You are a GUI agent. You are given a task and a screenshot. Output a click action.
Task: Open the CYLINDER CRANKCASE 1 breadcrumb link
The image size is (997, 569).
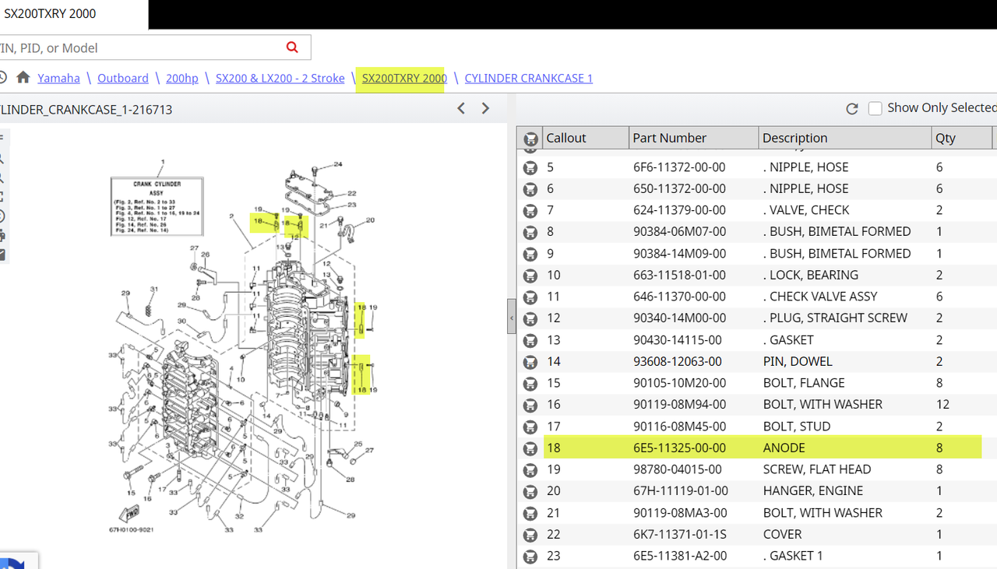(x=529, y=78)
